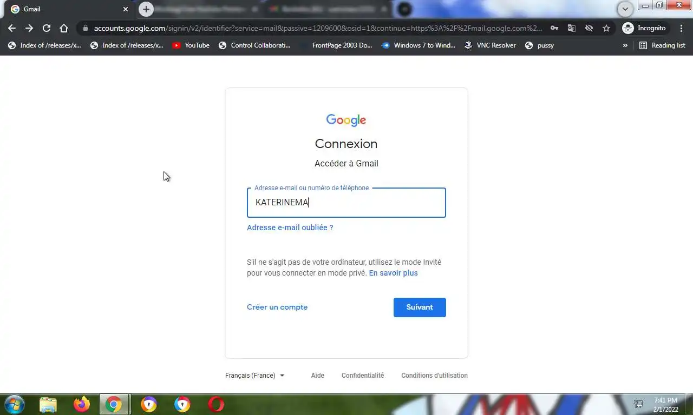Click 'Créer un compte' link
693x415 pixels.
[x=277, y=307]
